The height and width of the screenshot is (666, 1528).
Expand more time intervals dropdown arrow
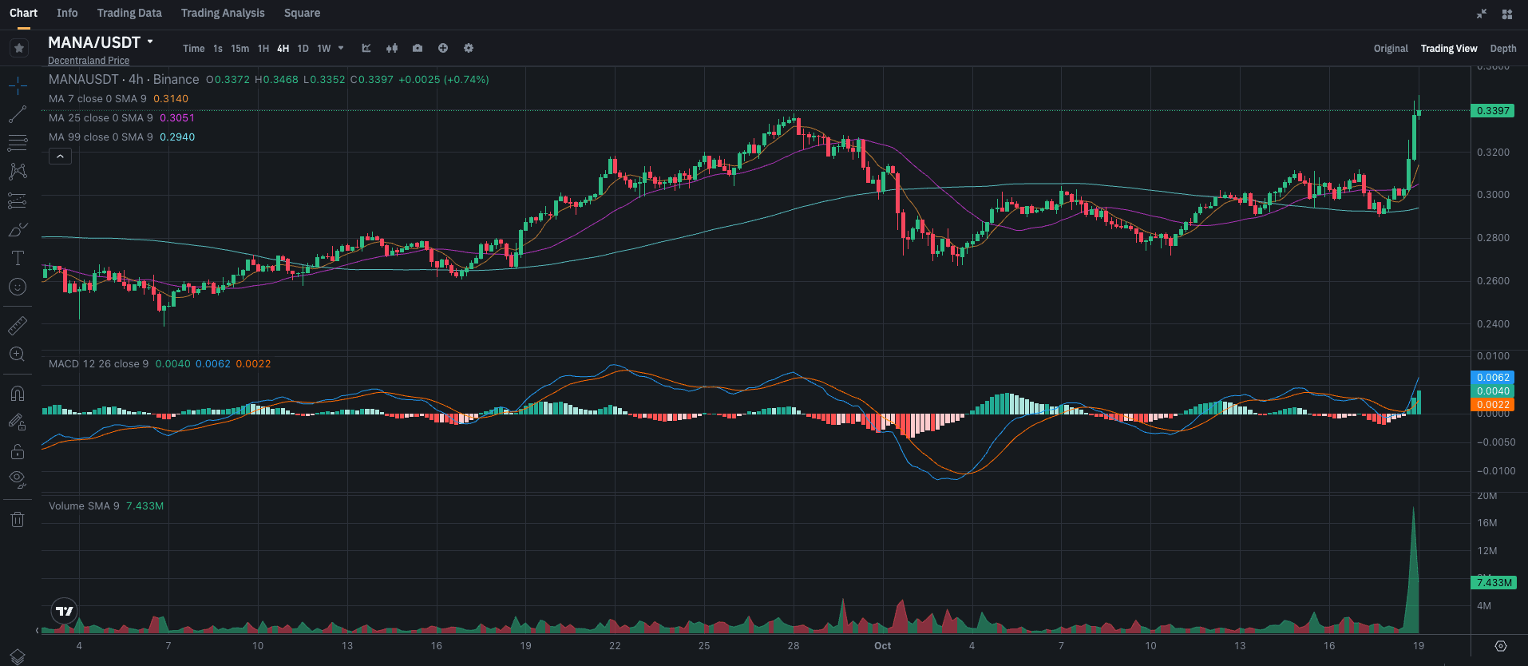[x=341, y=49]
